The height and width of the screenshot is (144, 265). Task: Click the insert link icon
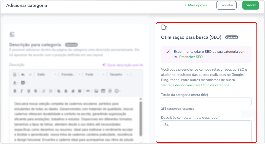88,91
